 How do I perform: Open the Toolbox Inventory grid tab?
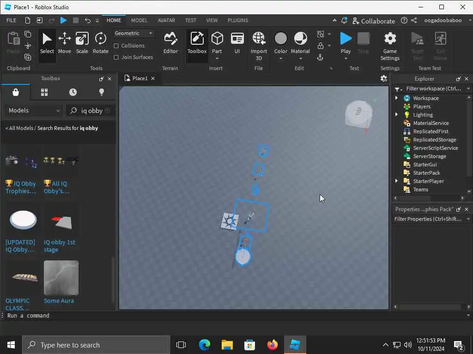pyautogui.click(x=44, y=92)
